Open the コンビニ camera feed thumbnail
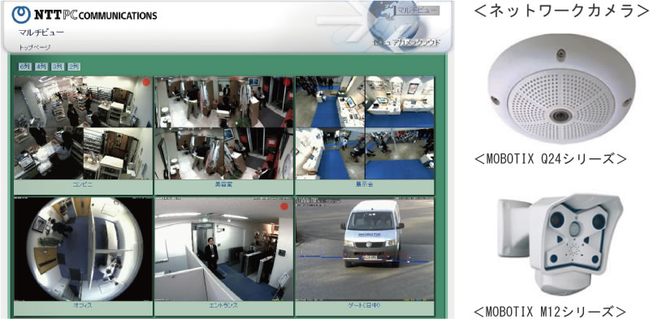The image size is (662, 319). pos(83,128)
